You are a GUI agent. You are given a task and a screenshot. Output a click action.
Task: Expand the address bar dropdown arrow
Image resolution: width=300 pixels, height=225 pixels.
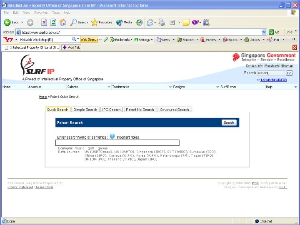pyautogui.click(x=264, y=32)
